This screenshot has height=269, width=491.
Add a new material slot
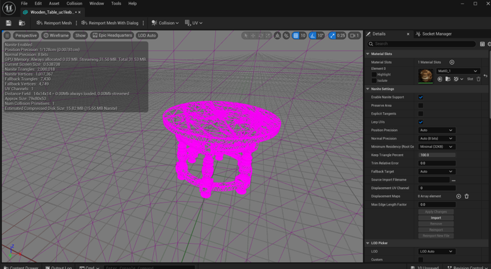[452, 62]
